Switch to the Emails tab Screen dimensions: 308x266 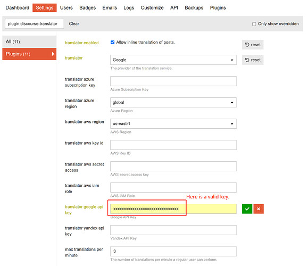pyautogui.click(x=110, y=7)
